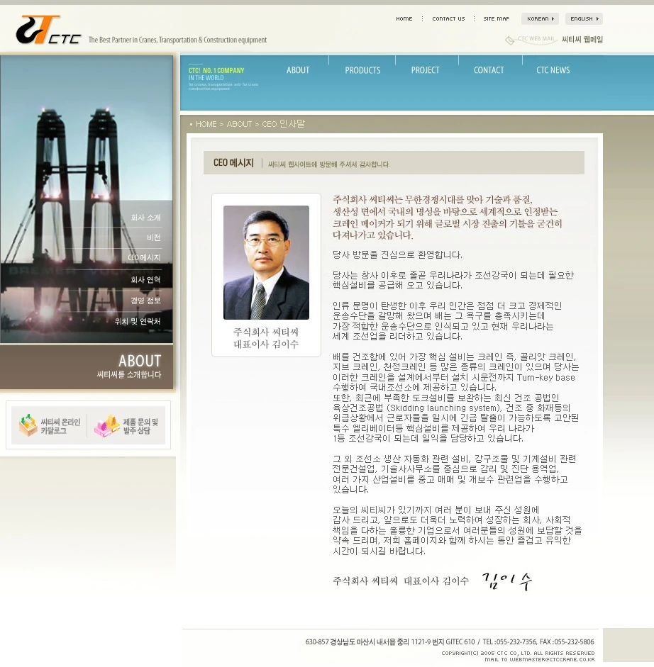
Task: Switch language with the KOREAN arrow button
Action: point(540,18)
